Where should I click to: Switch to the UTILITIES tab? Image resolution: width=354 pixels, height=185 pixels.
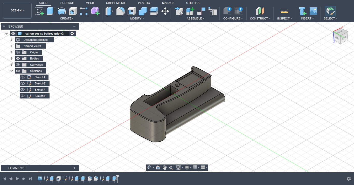193,3
